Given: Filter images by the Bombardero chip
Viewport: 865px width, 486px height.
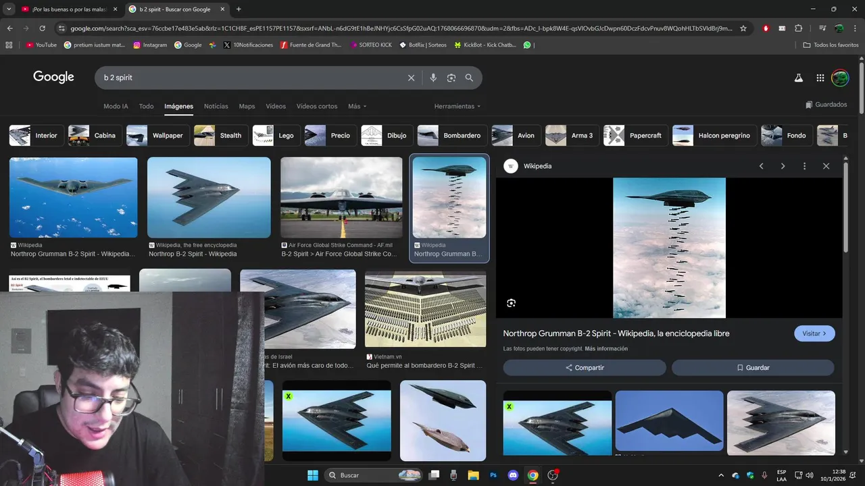Looking at the screenshot, I should [451, 136].
